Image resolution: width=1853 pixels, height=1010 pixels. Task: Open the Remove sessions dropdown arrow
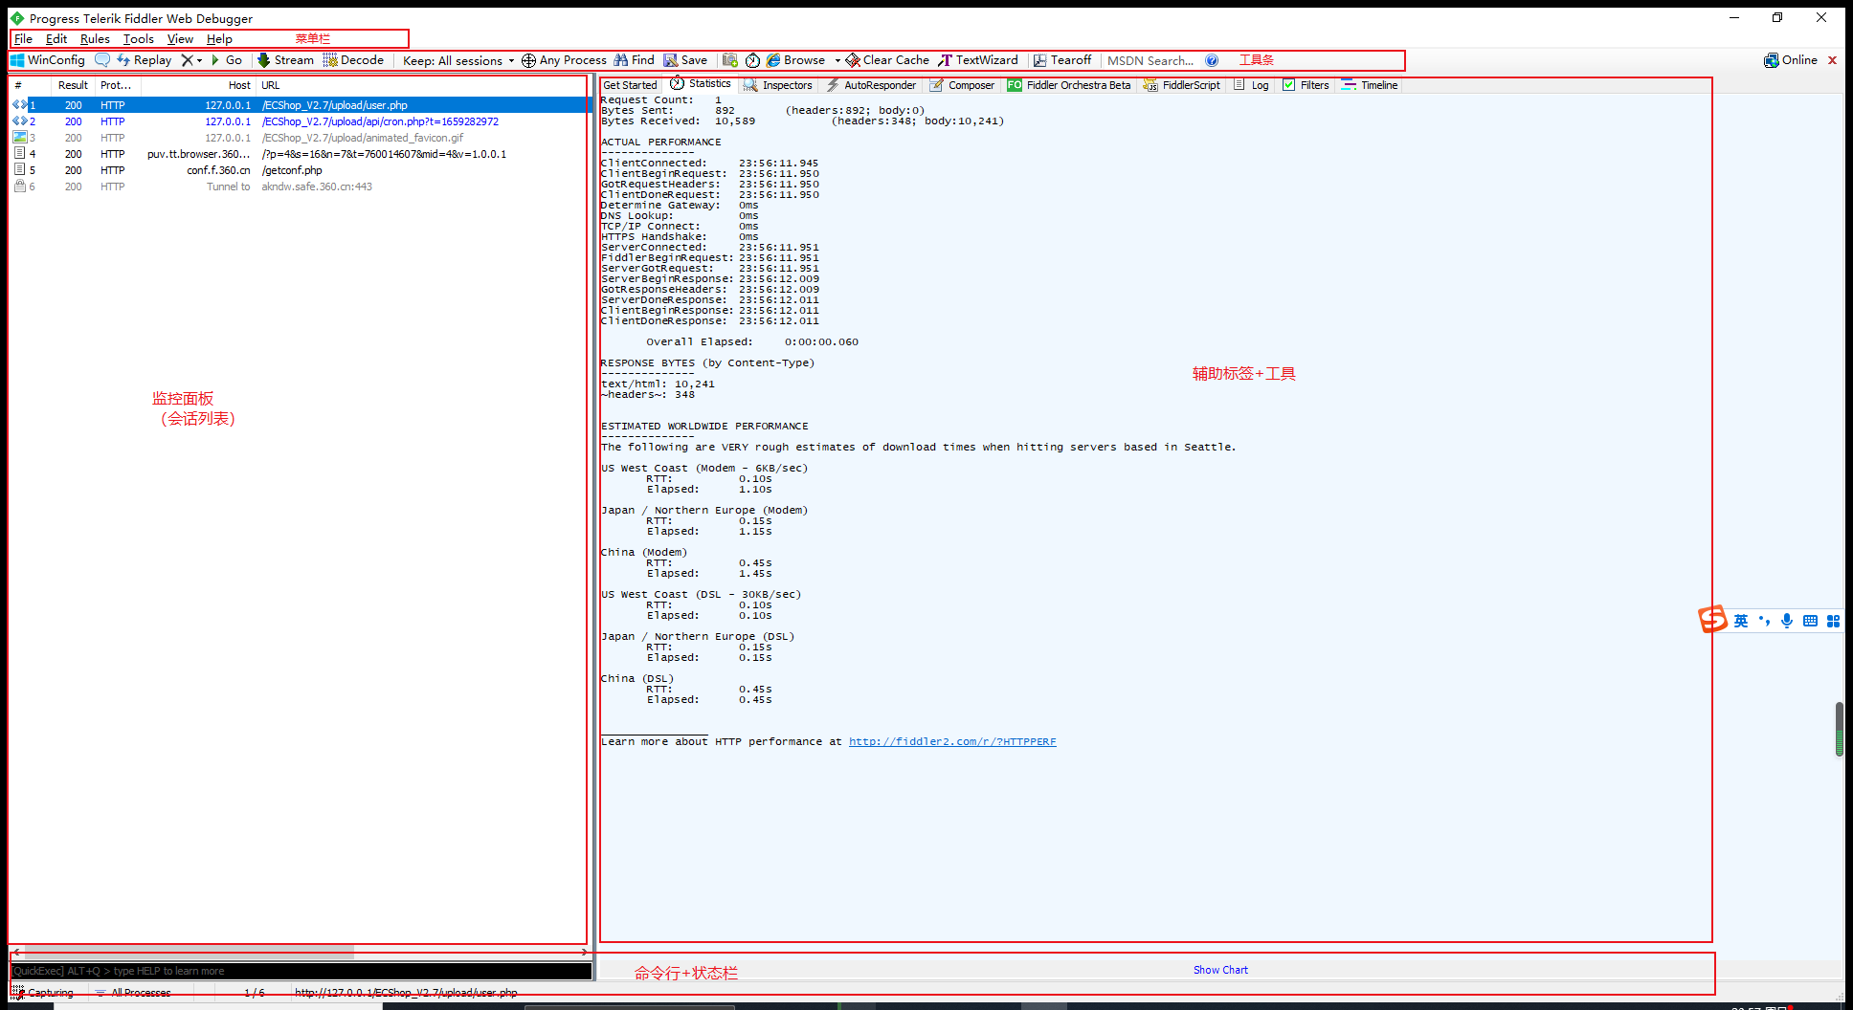(x=199, y=60)
